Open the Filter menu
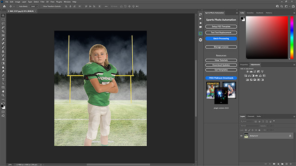The width and height of the screenshot is (296, 166). pos(42,2)
